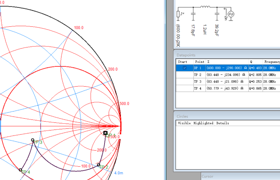This screenshot has height=180, width=280.
Task: Click the 1.2uH value label
Action: point(205,29)
